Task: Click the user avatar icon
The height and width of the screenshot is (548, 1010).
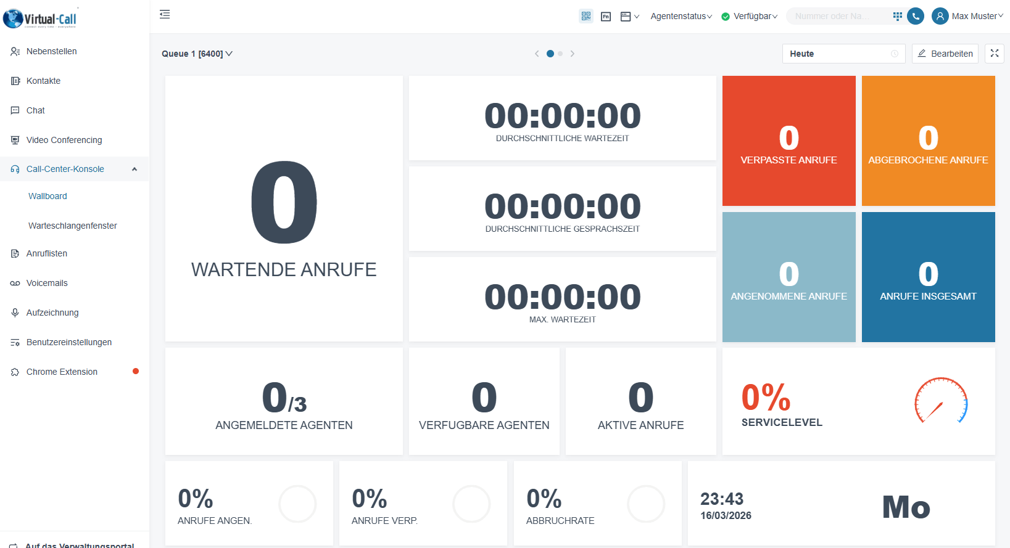Action: click(x=940, y=16)
